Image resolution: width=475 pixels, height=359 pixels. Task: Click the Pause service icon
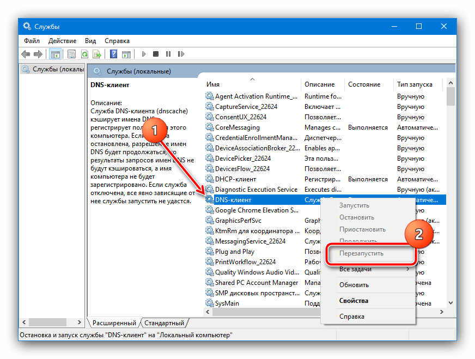168,54
